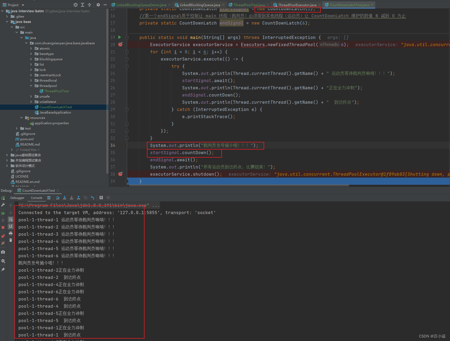This screenshot has width=450, height=341.
Task: Toggle Mute Breakpoints icon
Action: [3, 243]
